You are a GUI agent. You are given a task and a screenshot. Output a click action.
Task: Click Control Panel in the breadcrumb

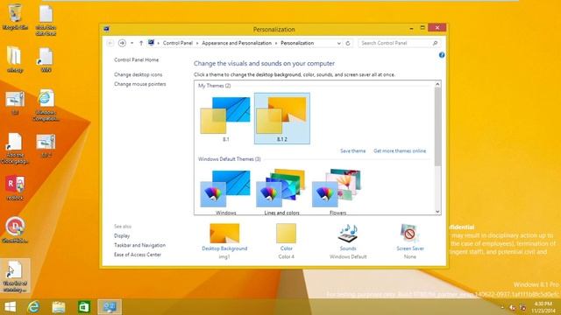click(x=178, y=43)
